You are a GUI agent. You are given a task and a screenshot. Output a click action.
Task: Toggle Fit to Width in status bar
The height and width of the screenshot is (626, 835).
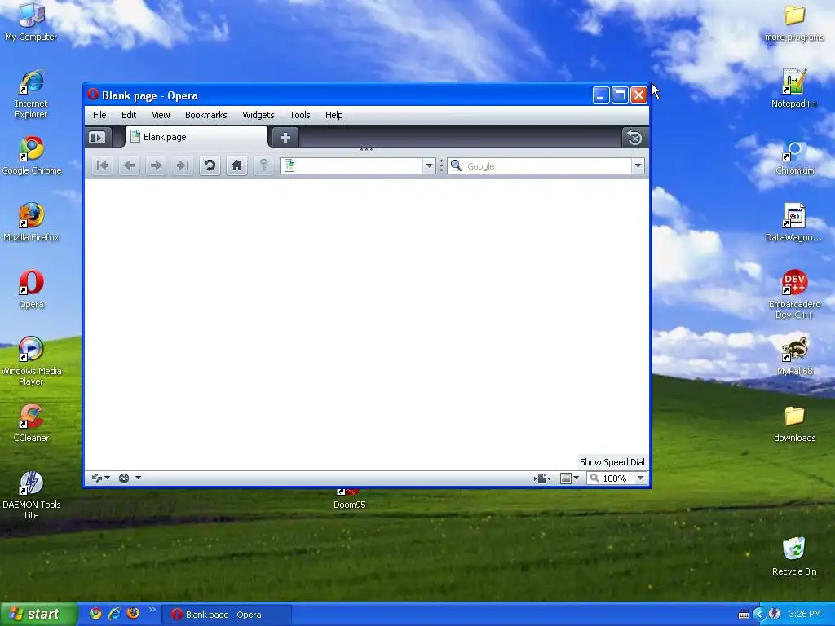click(x=542, y=478)
